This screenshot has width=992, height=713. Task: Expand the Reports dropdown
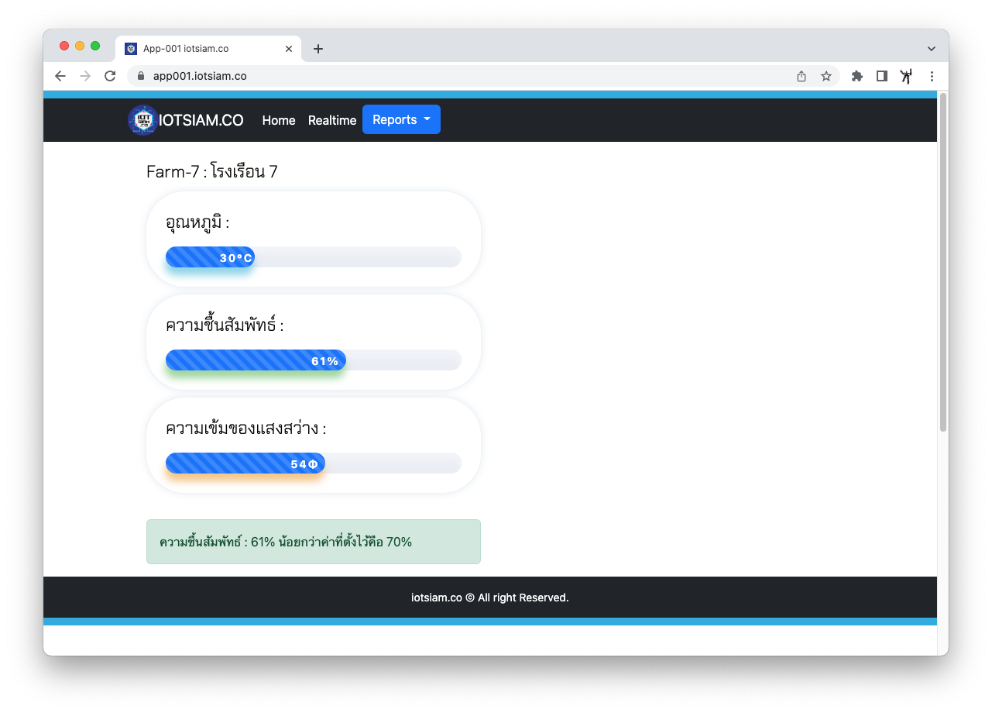(401, 119)
